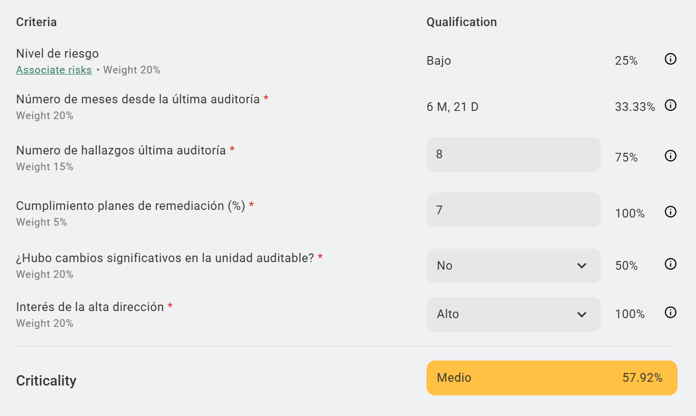This screenshot has width=696, height=416.
Task: Expand the Interés de la alta dirección dropdown
Action: pyautogui.click(x=513, y=314)
